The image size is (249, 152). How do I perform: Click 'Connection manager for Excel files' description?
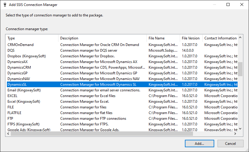coord(88,96)
